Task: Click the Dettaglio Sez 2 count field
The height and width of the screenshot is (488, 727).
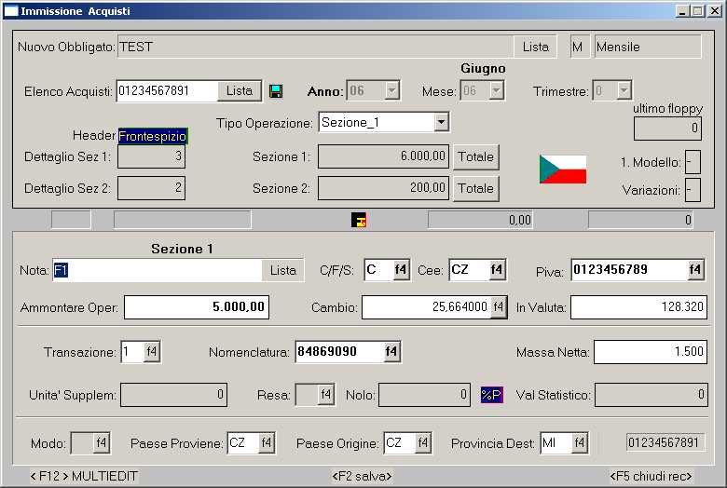Action: 151,188
